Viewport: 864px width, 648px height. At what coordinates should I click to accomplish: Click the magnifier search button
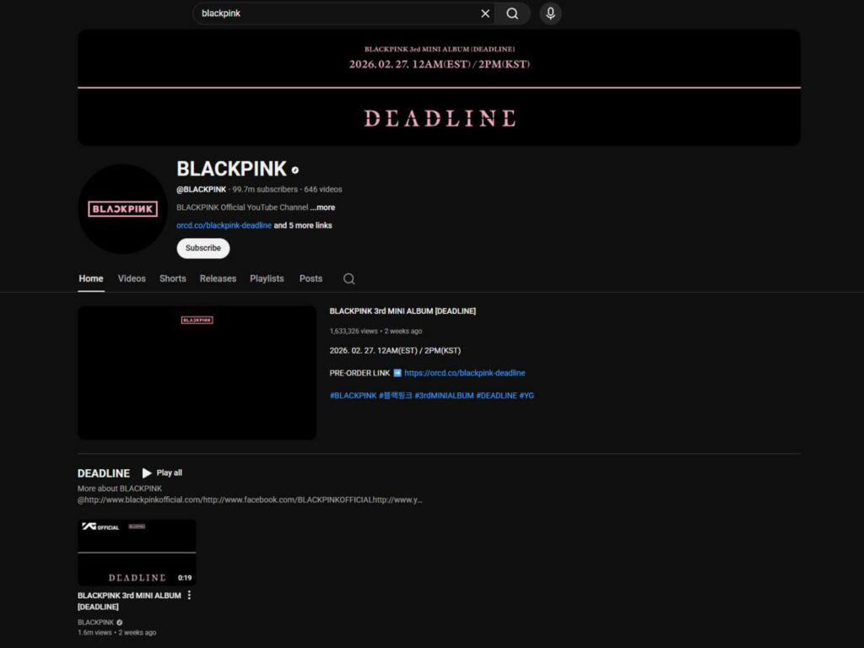tap(512, 13)
